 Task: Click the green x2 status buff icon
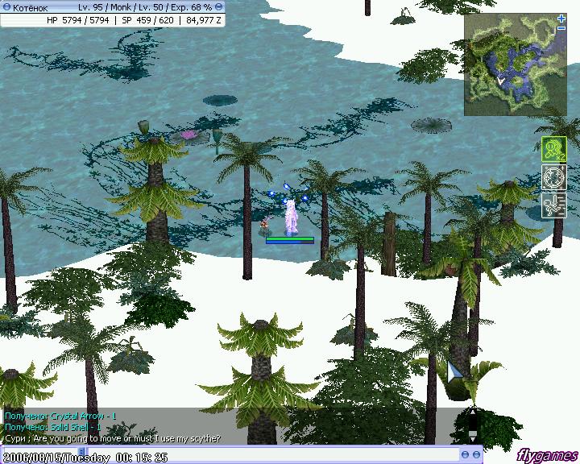click(553, 149)
